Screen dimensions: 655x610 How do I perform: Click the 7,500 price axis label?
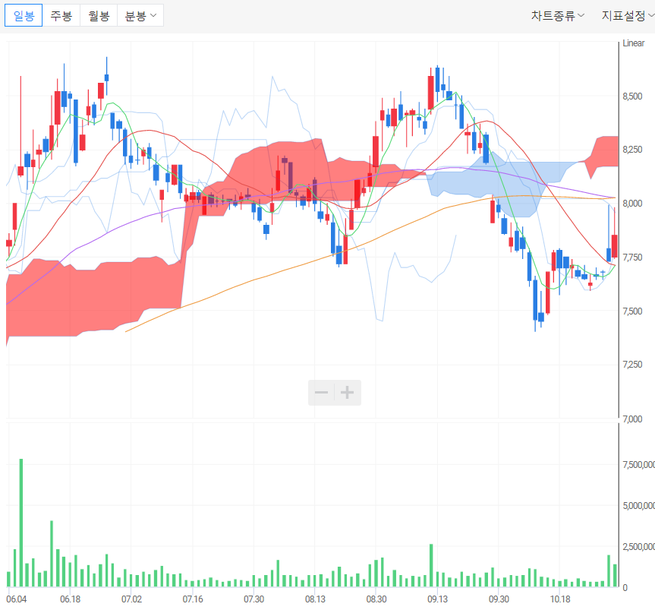(632, 311)
